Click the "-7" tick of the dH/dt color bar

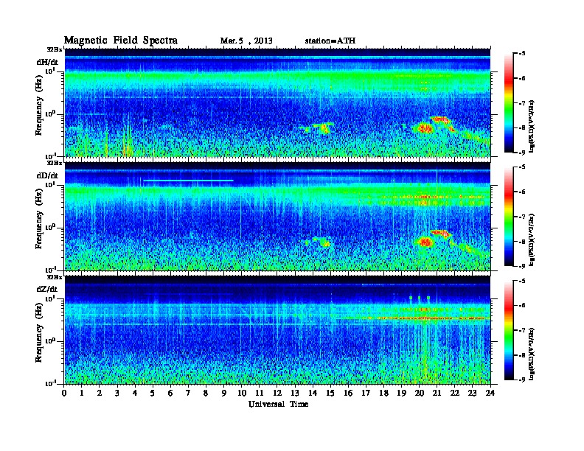[522, 103]
